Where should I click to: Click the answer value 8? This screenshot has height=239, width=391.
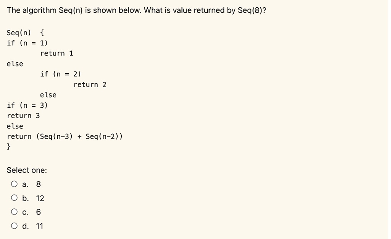tap(39, 184)
